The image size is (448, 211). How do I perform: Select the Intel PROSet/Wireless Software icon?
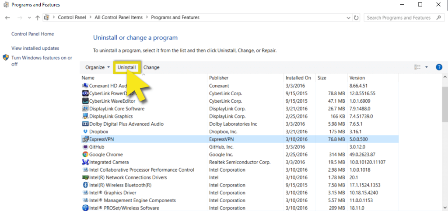85,208
